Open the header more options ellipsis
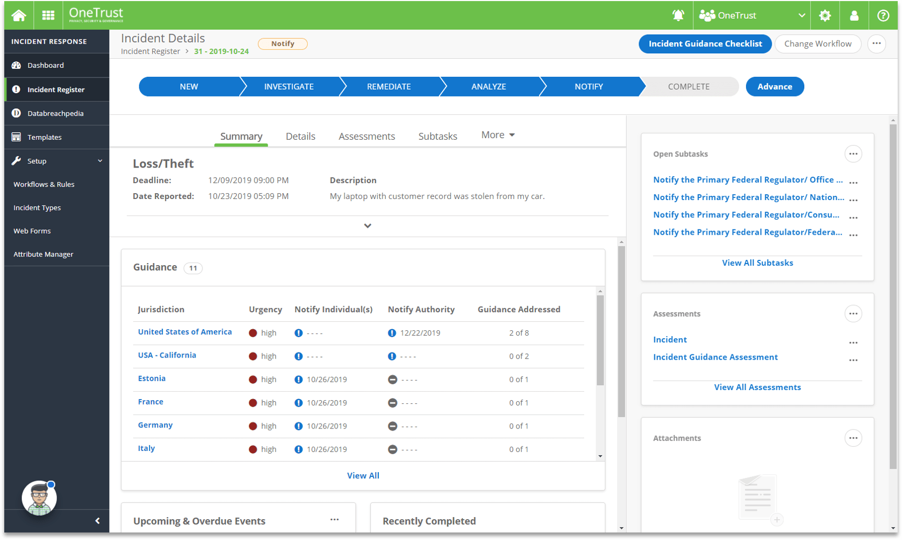 (876, 44)
